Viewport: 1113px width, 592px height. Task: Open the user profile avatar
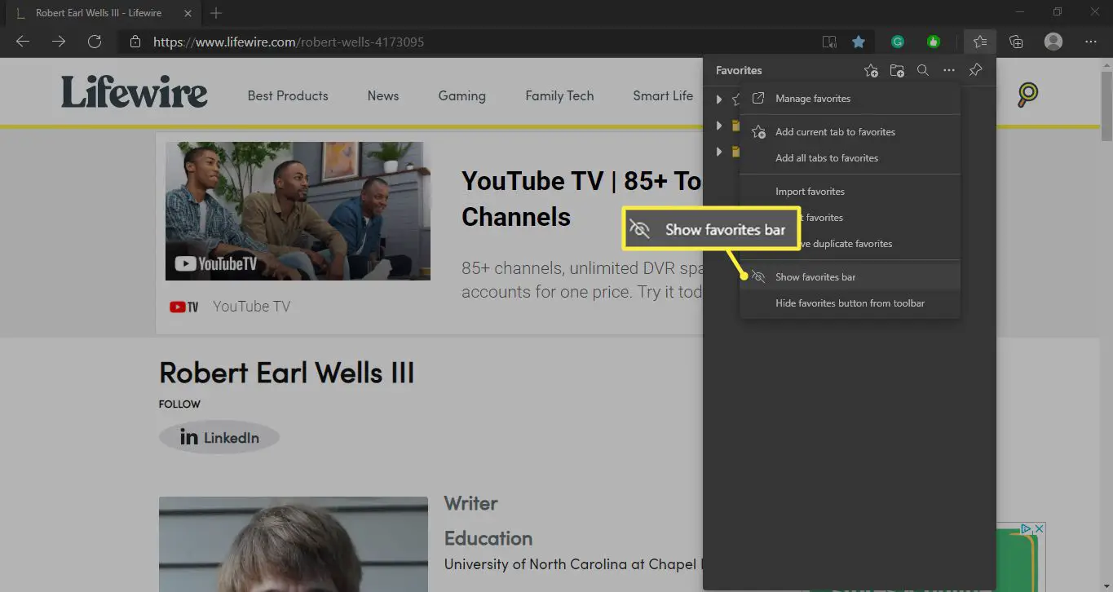coord(1053,42)
